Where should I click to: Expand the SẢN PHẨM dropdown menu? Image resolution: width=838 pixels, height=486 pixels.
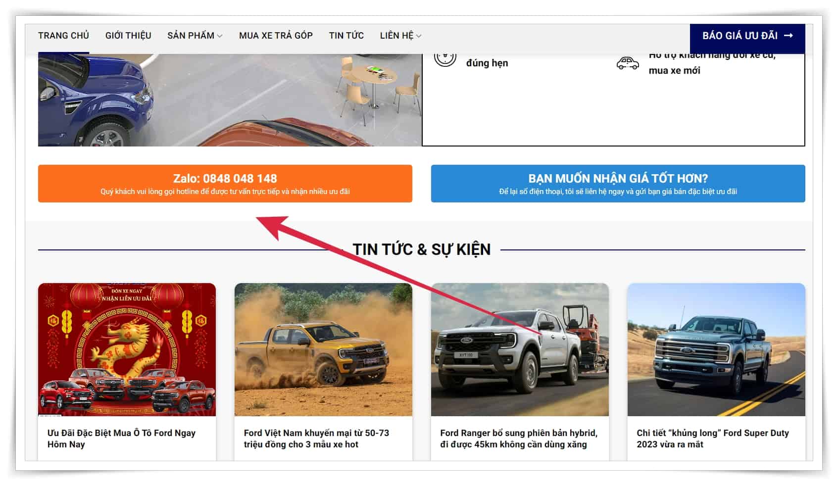195,36
